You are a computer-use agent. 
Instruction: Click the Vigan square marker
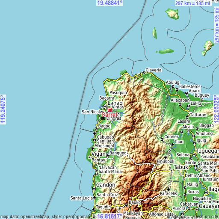click(89, 157)
